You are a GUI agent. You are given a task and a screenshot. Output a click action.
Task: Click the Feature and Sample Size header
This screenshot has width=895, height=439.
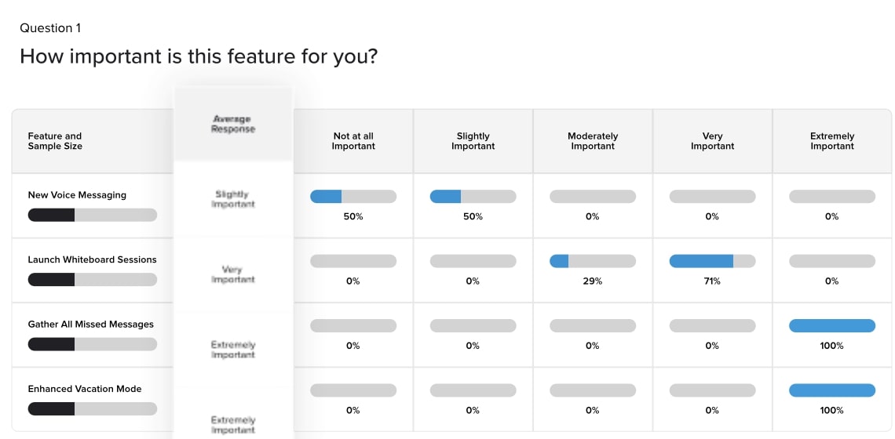tap(55, 141)
